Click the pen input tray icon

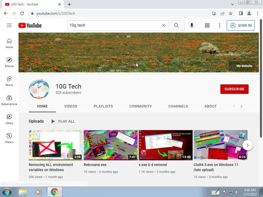click(x=215, y=192)
